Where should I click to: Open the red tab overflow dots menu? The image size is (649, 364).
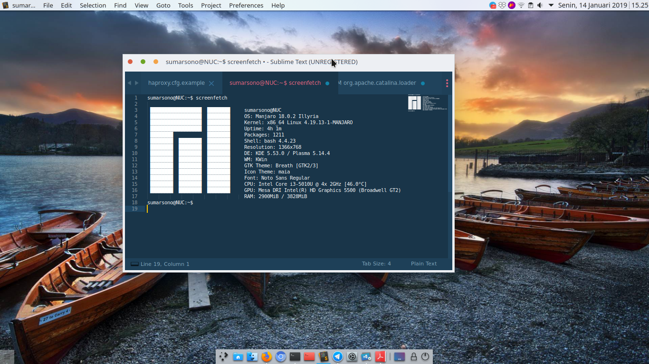(447, 83)
